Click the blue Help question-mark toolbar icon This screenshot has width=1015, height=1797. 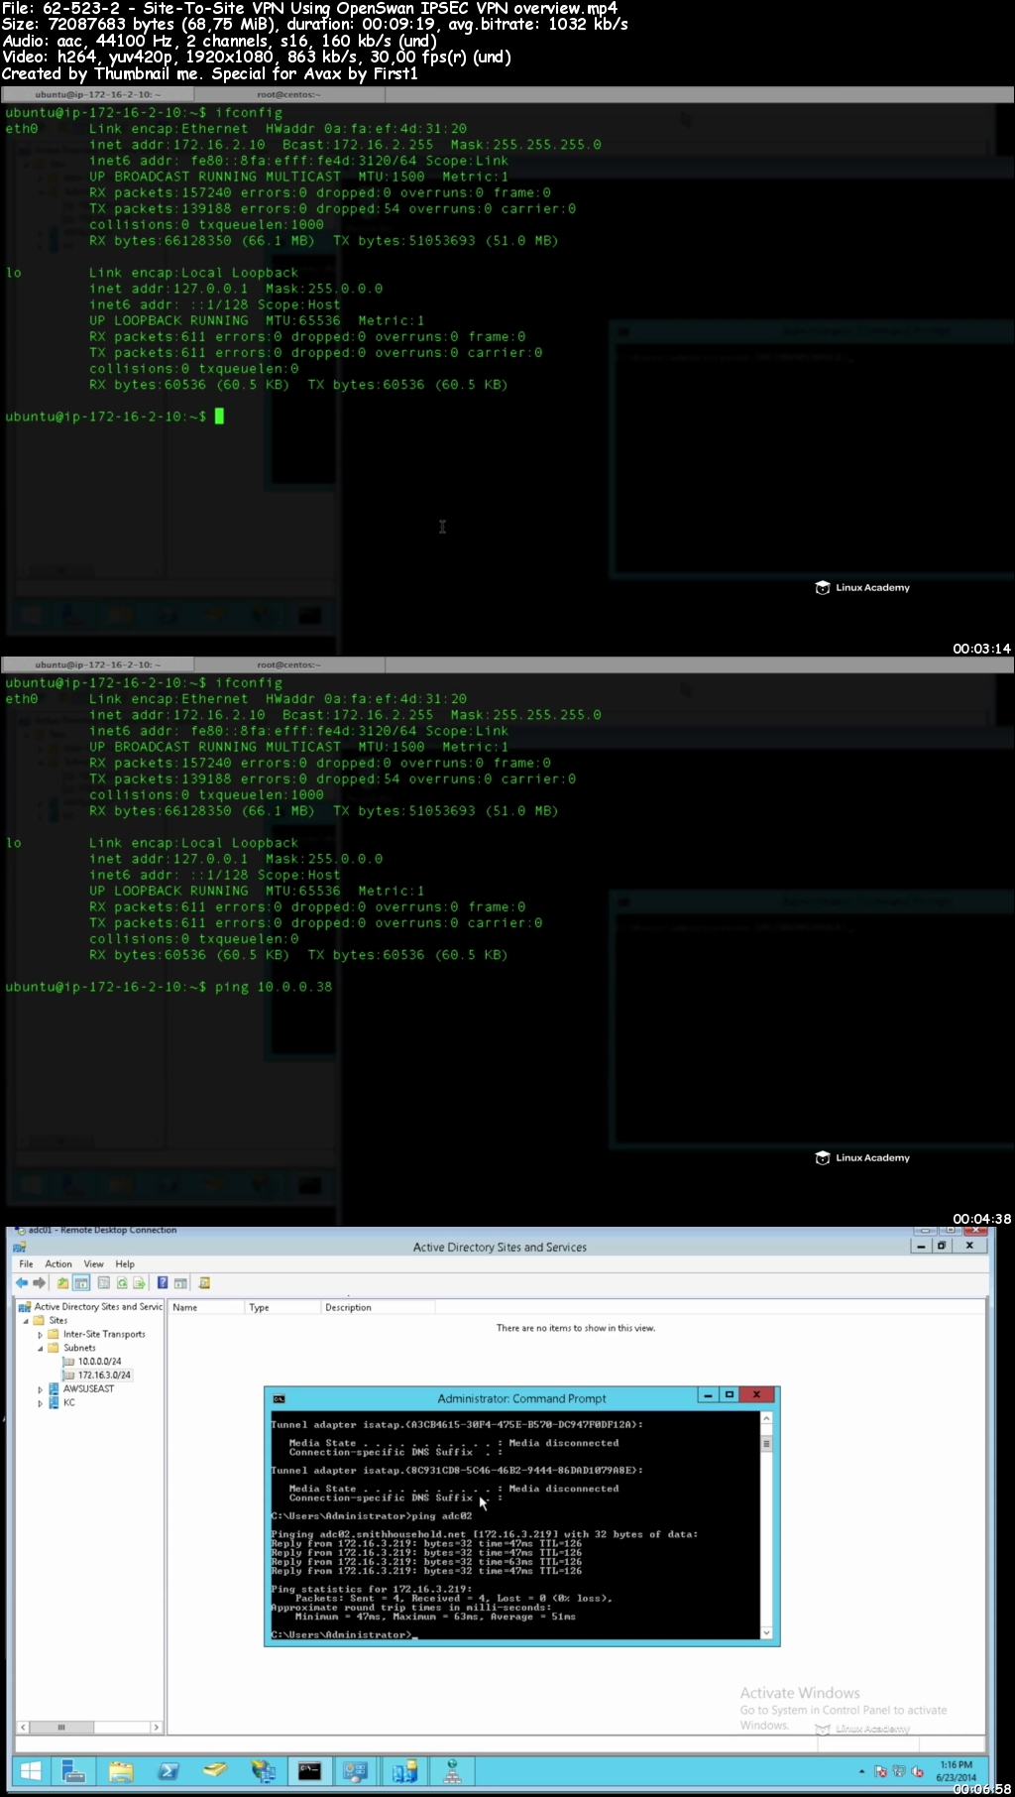pyautogui.click(x=163, y=1282)
